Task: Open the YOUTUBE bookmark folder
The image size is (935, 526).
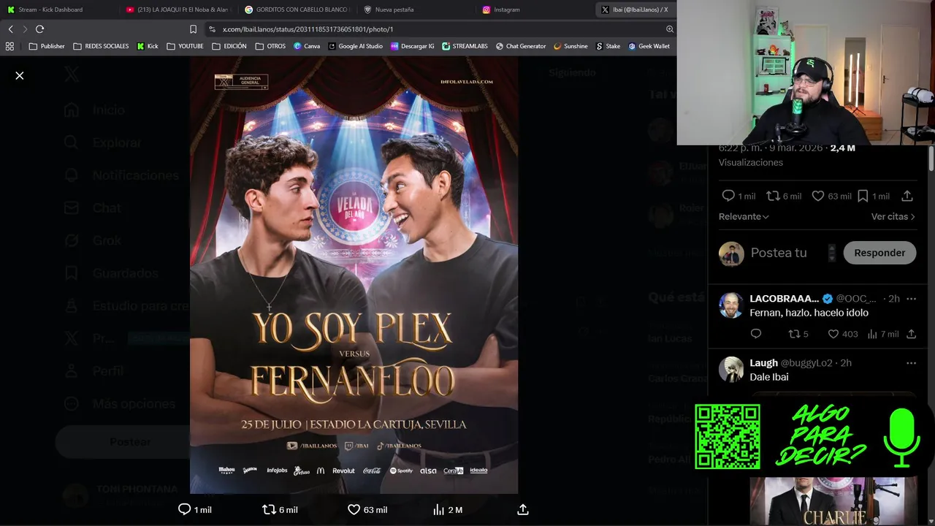Action: 185,46
